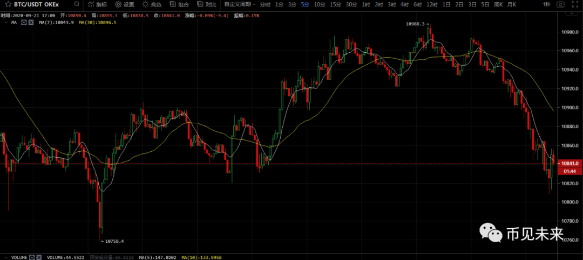583x260 pixels.
Task: Click 1秒 refresh interval
Action: click(x=546, y=4)
